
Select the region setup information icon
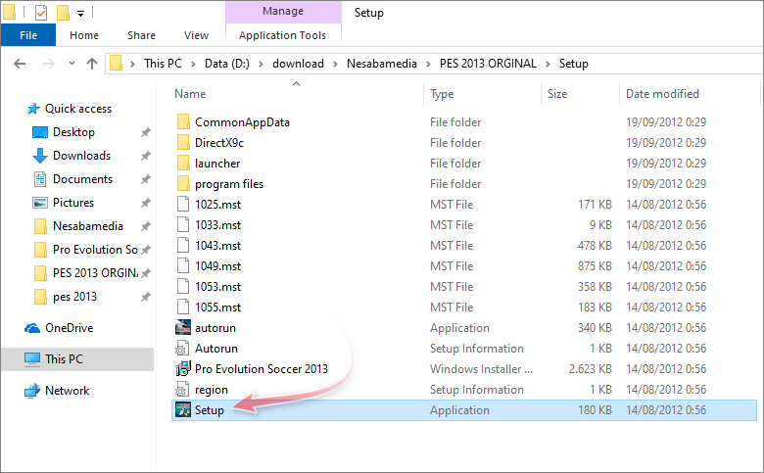(182, 389)
